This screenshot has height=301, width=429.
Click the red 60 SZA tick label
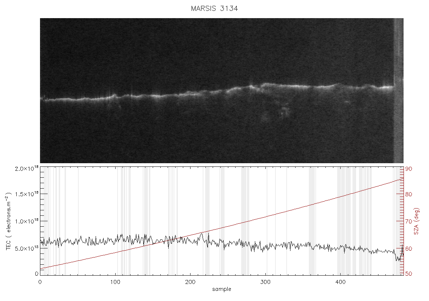pyautogui.click(x=409, y=249)
